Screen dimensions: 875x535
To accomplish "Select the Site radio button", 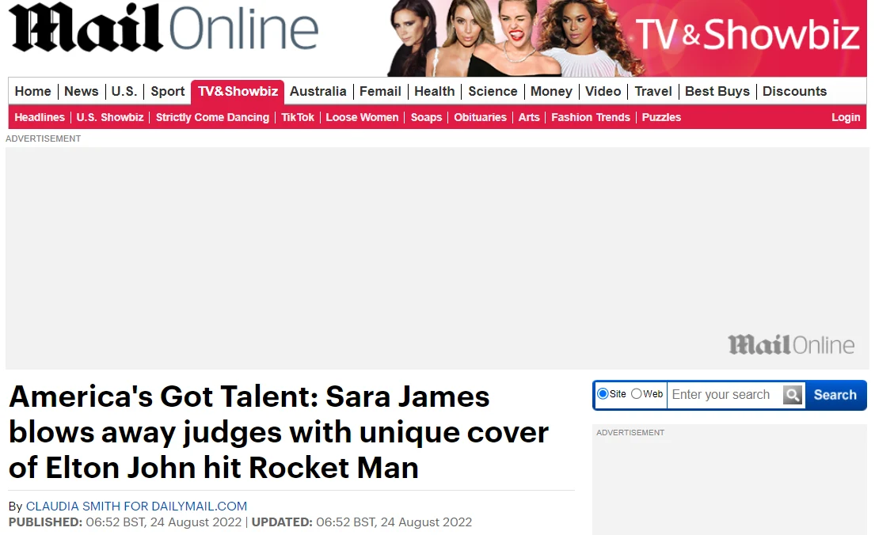I will point(603,393).
